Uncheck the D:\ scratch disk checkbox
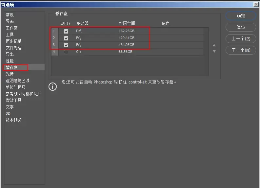Viewport: 260px width, 188px height. pyautogui.click(x=66, y=31)
